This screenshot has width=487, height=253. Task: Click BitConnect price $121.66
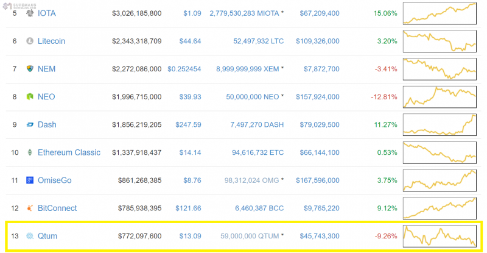point(188,208)
